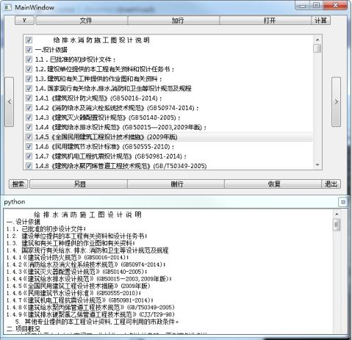
Task: Select list text 一.设计依据
Action: pyautogui.click(x=51, y=50)
